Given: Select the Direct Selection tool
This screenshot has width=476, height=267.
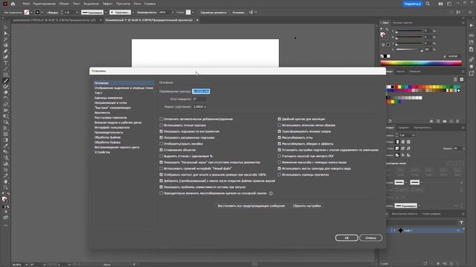Looking at the screenshot, I should pos(6,33).
